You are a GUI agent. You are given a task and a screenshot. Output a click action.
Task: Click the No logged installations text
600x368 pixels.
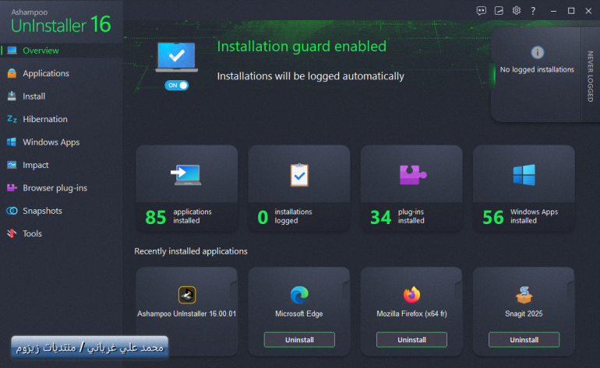point(537,69)
